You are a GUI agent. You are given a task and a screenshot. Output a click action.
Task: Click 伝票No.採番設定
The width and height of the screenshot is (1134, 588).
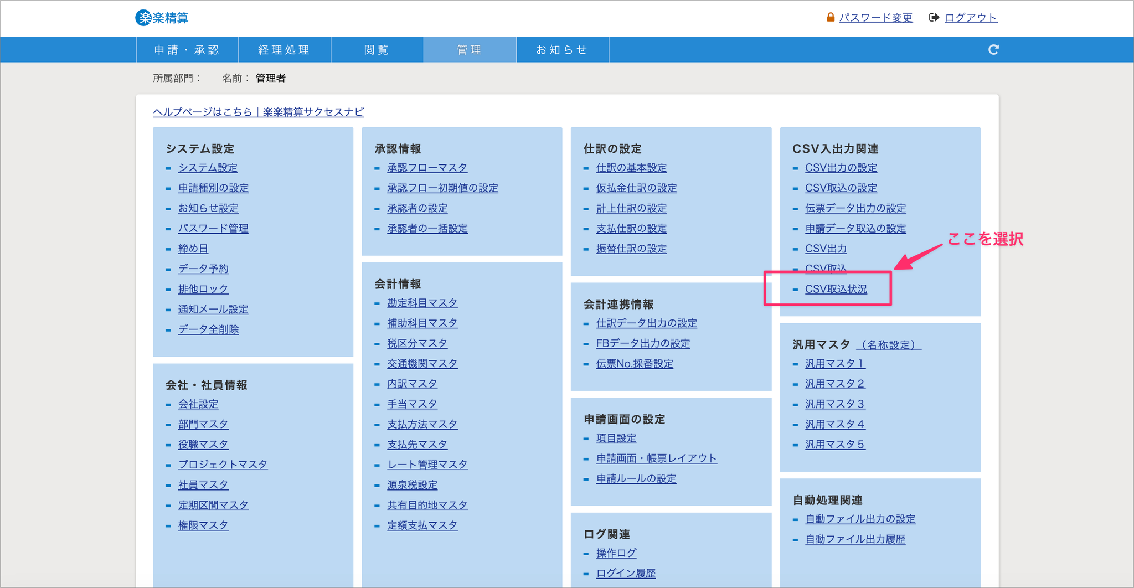635,364
